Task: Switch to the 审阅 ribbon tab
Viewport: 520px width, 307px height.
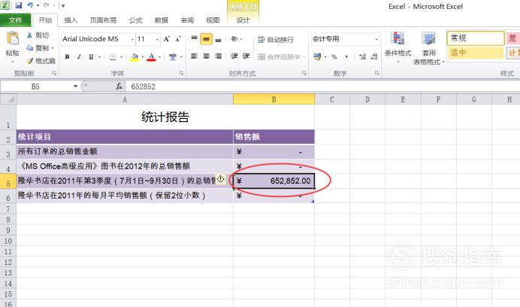Action: pos(187,20)
